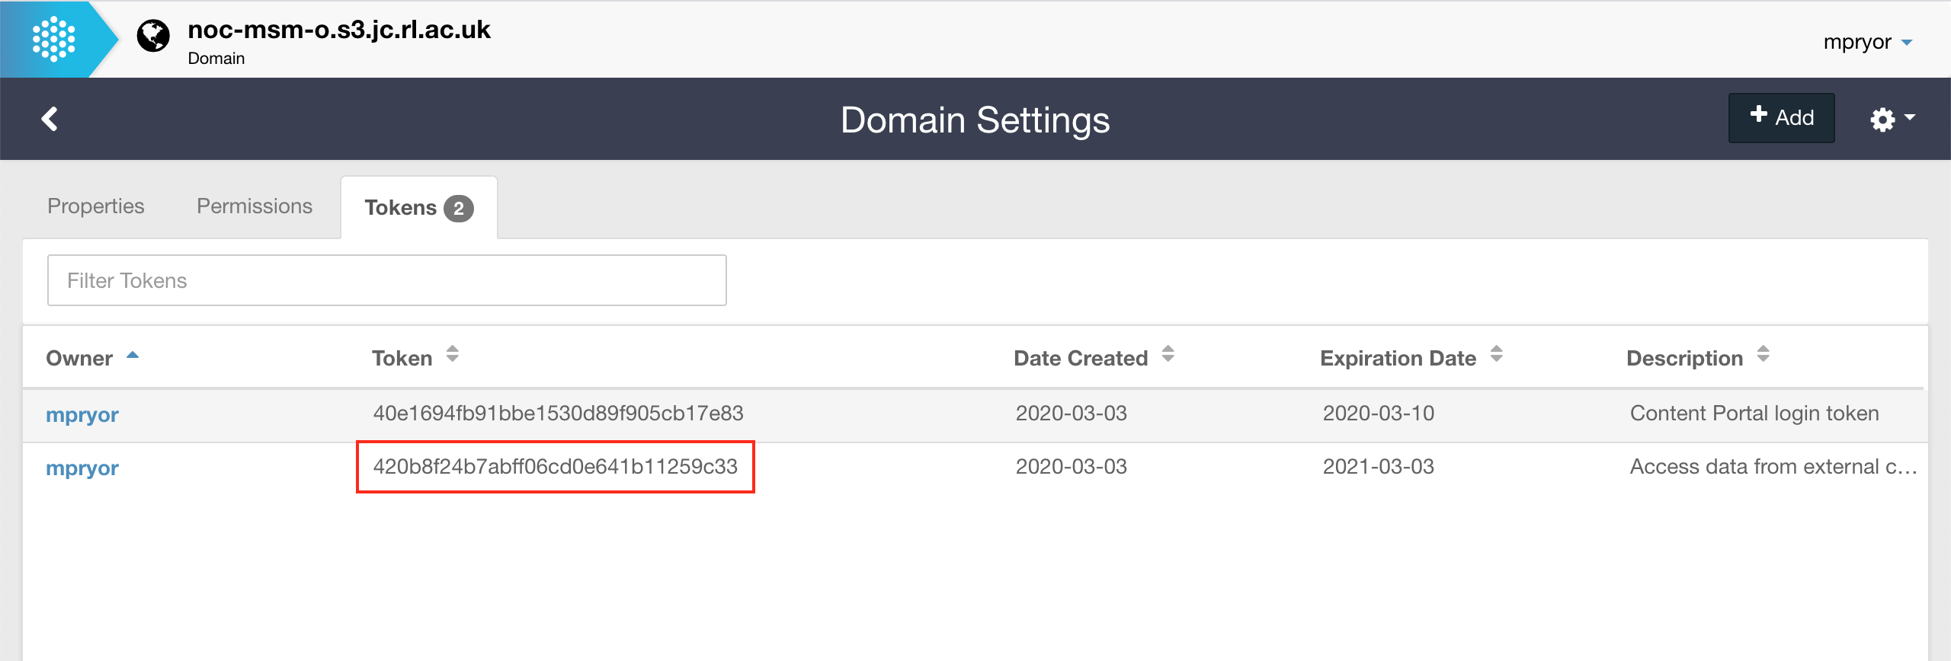Open second mpryor owner link
The height and width of the screenshot is (661, 1951).
click(x=82, y=468)
